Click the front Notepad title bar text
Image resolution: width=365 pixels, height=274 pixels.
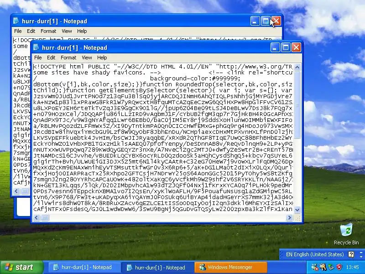[74, 48]
